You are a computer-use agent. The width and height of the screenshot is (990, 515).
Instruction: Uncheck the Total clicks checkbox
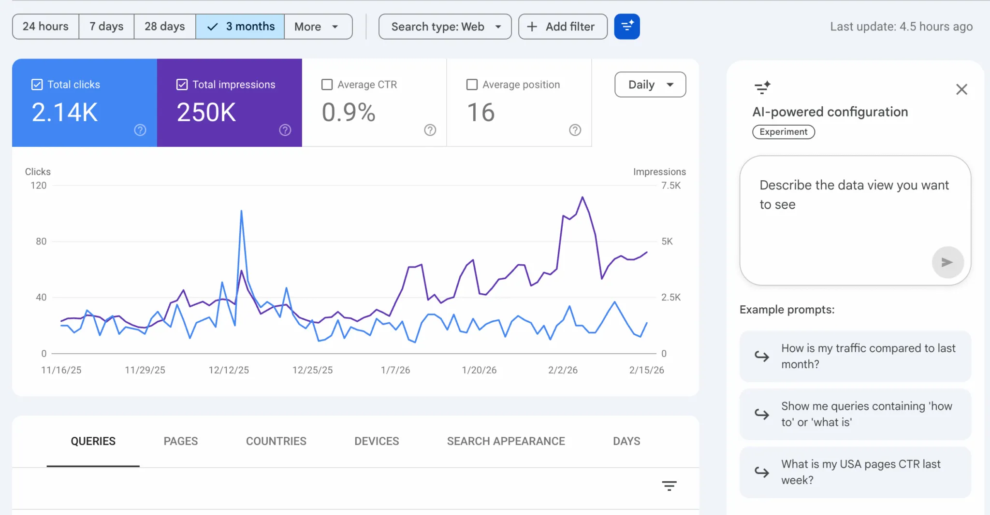36,84
